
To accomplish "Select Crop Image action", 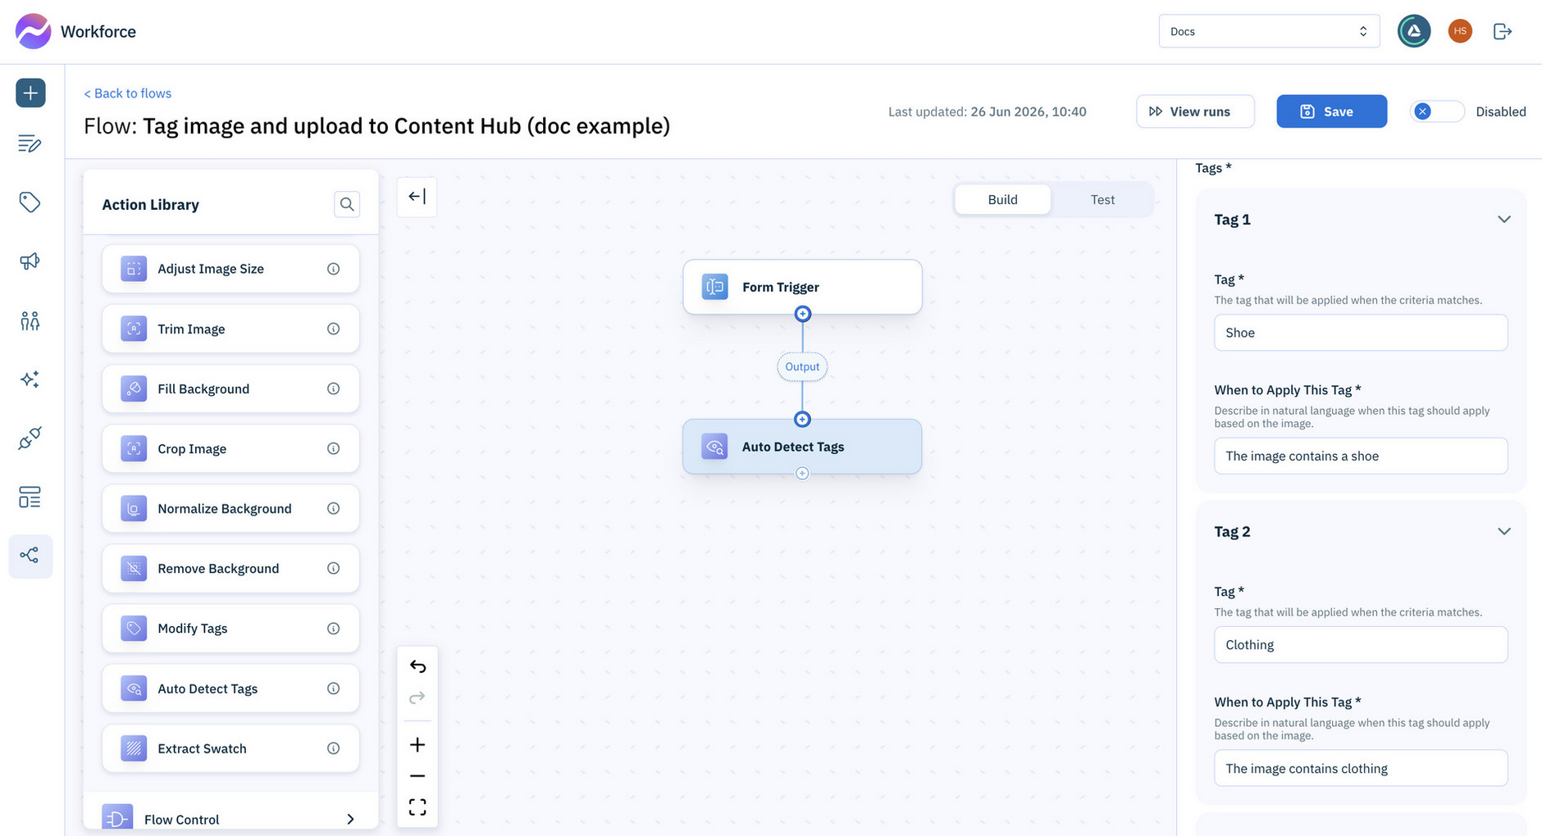I will [230, 448].
